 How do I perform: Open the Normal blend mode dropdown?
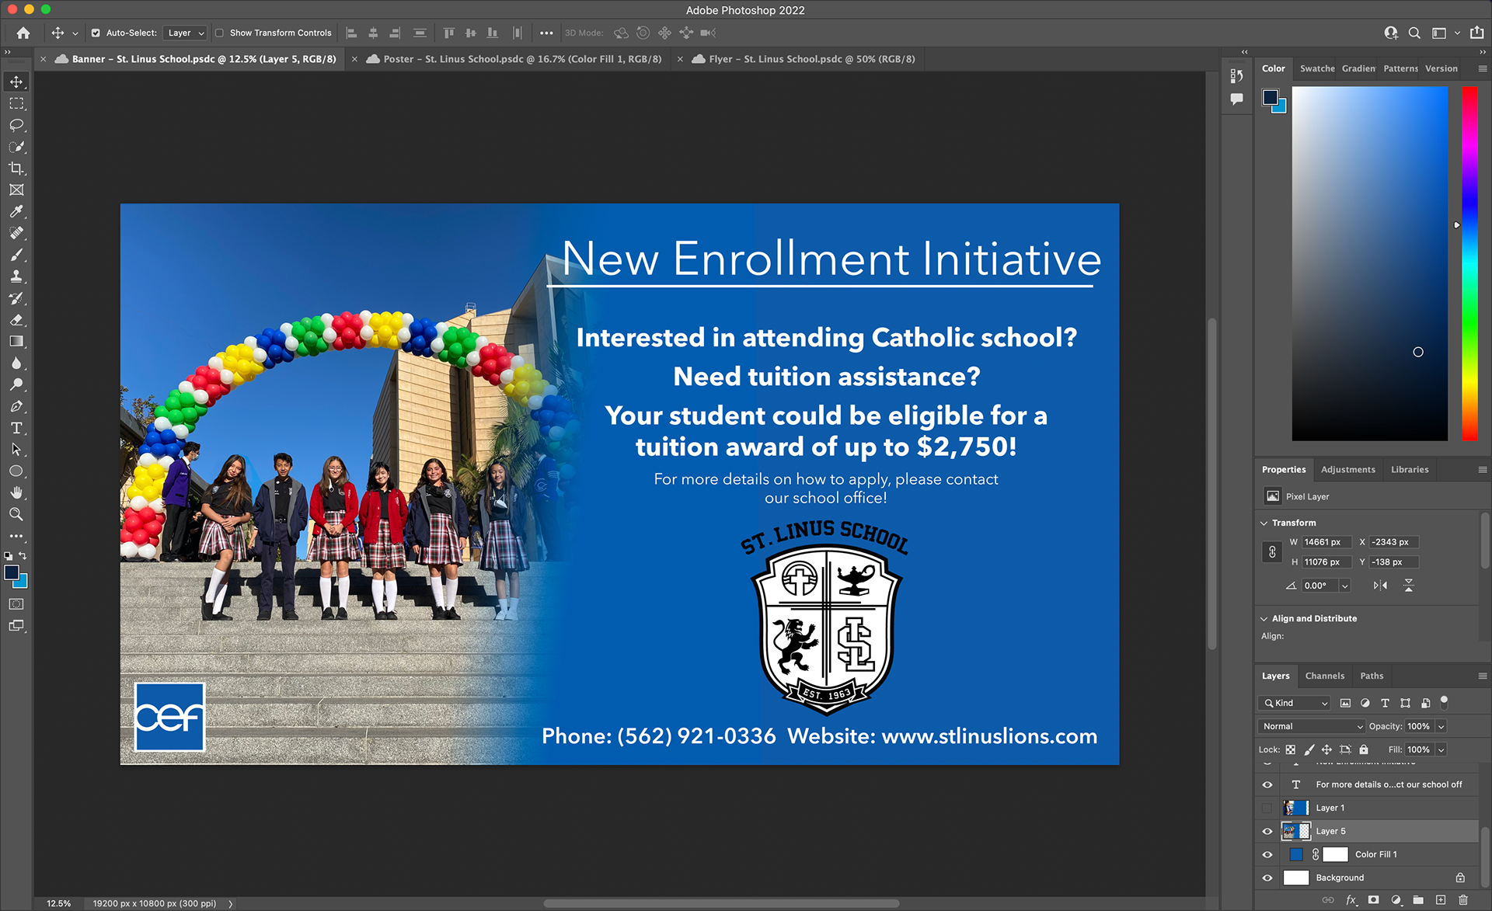1312,726
